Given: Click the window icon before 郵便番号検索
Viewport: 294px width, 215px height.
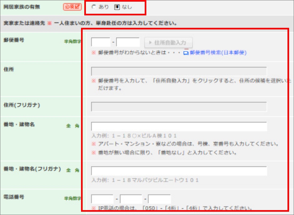Looking at the screenshot, I should tap(186, 52).
